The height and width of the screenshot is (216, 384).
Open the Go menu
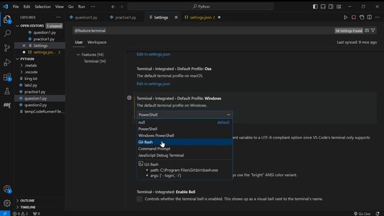pos(71,7)
